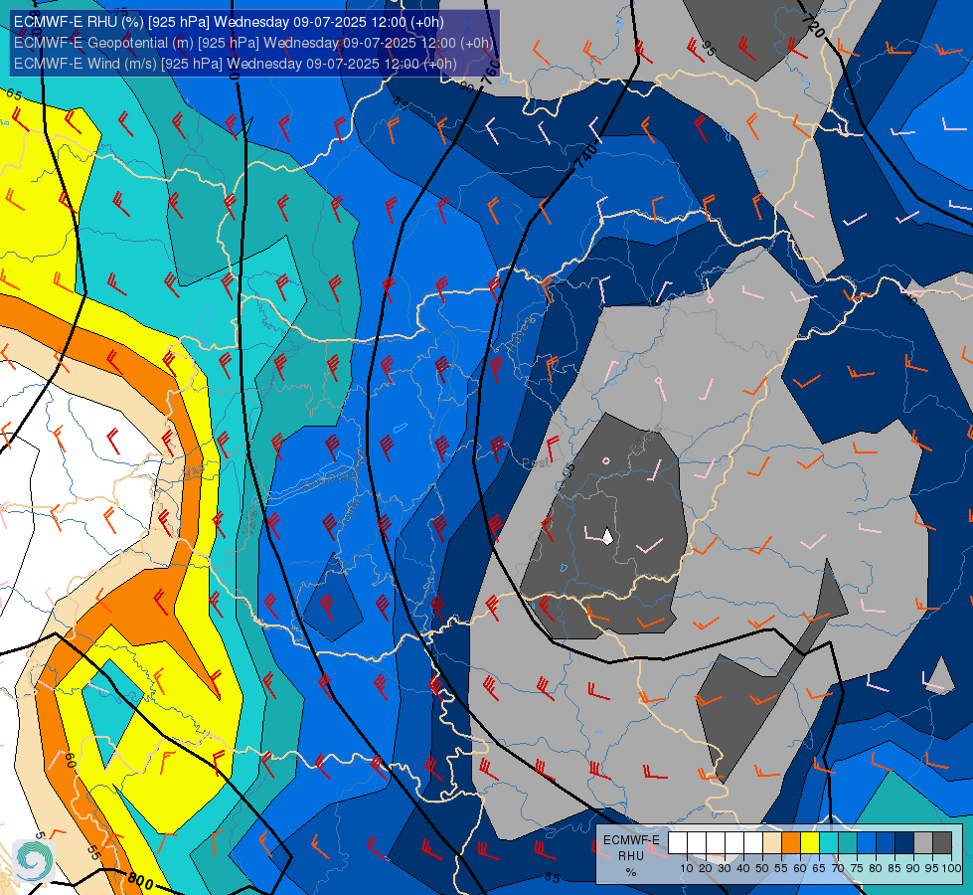This screenshot has width=973, height=895.
Task: Select the light gray 90–95% legend swatch
Action: point(923,843)
